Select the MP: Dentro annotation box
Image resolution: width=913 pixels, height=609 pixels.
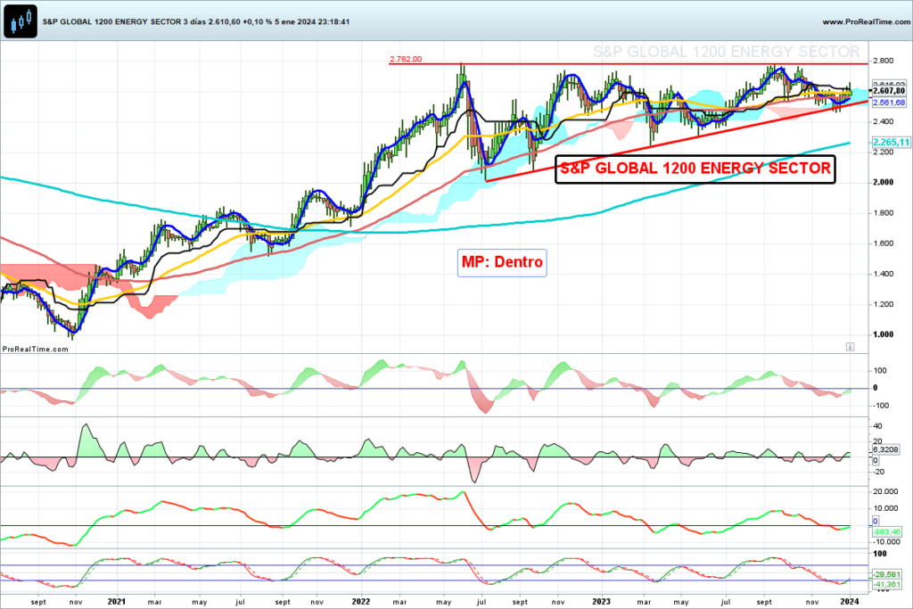click(502, 262)
